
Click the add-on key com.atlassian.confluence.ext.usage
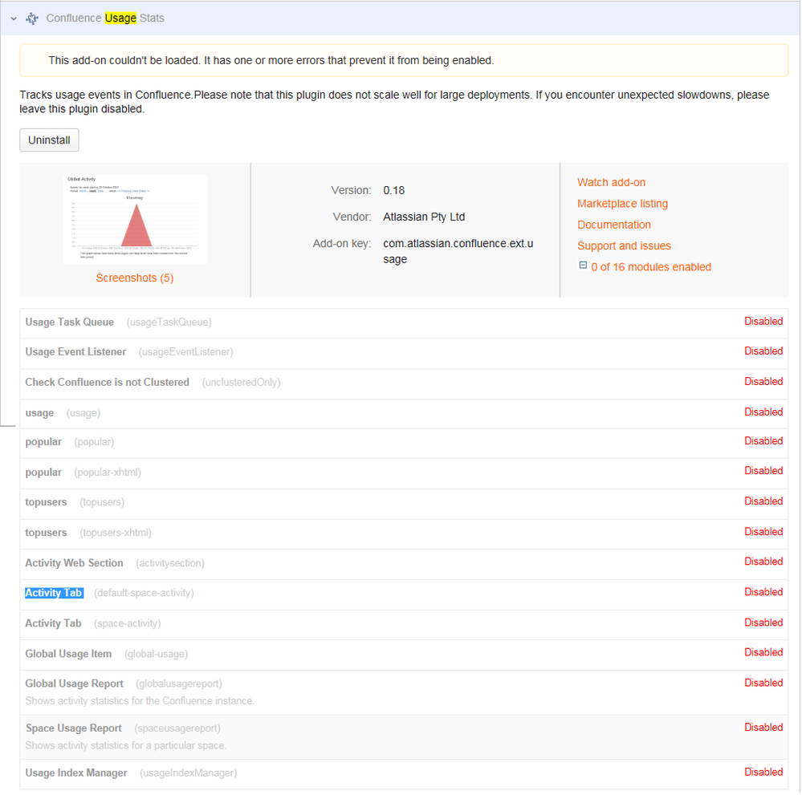pyautogui.click(x=458, y=251)
